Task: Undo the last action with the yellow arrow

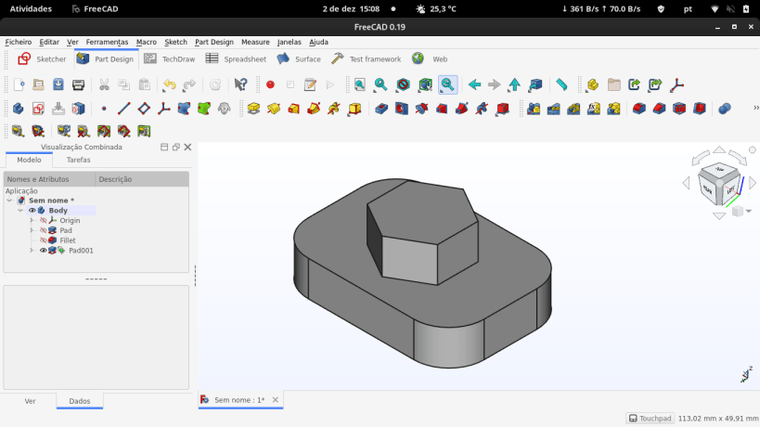Action: [x=169, y=84]
